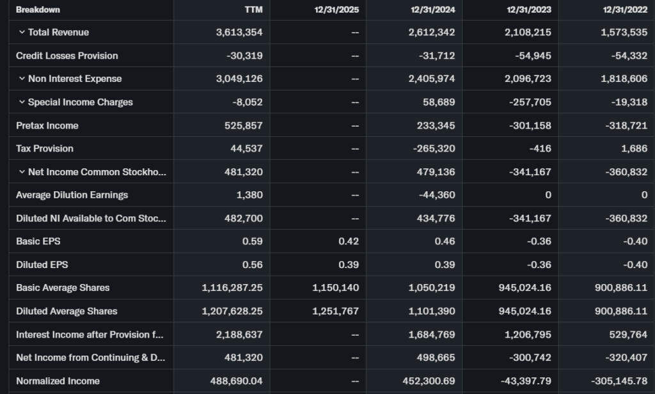
Task: Click the Breakdown column header
Action: point(38,10)
